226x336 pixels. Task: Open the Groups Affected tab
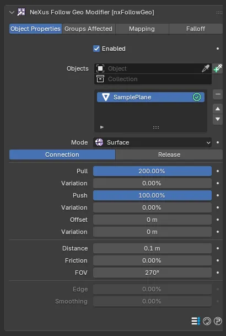coord(88,29)
